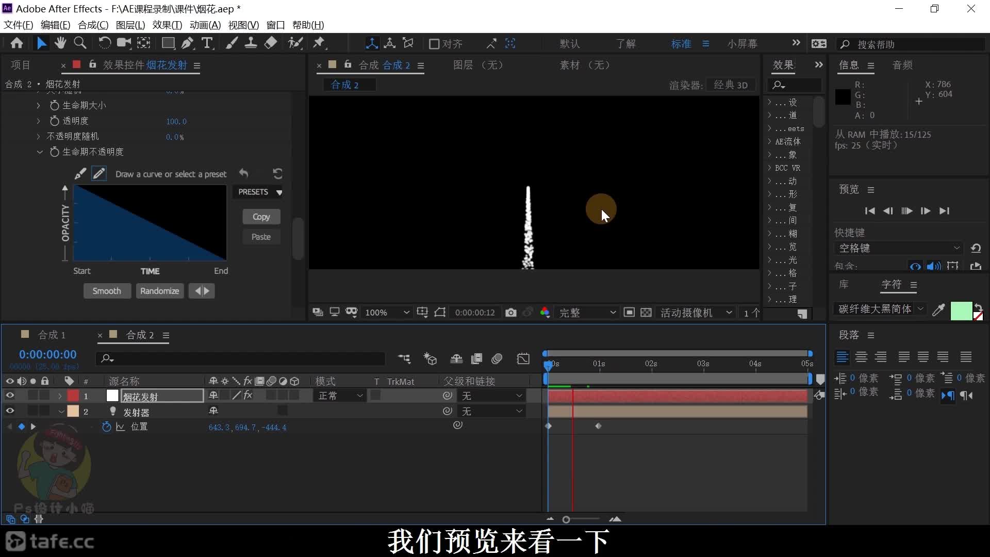Switch to the 小屏幕 workspace
Viewport: 990px width, 557px height.
[742, 44]
